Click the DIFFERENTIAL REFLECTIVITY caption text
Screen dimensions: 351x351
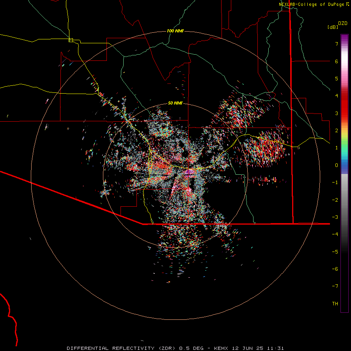click(111, 348)
